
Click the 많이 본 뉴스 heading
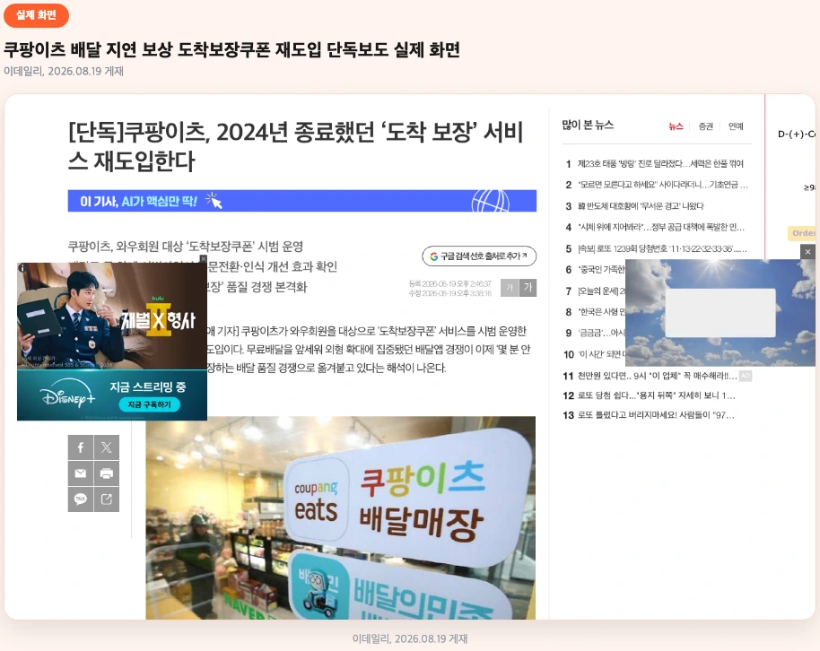(588, 125)
